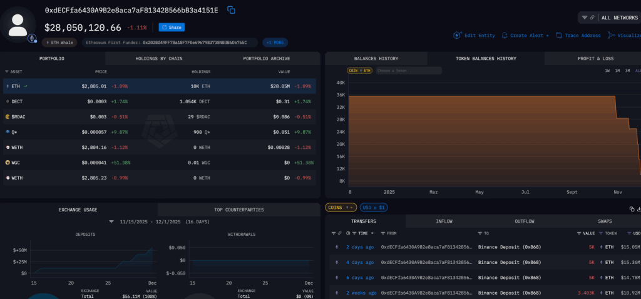Viewport: 641px width, 299px height.
Task: Open the FROM column filter
Action: 382,233
